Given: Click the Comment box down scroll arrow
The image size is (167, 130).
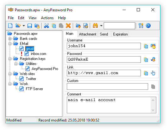Looking at the screenshot, I should tap(153, 110).
